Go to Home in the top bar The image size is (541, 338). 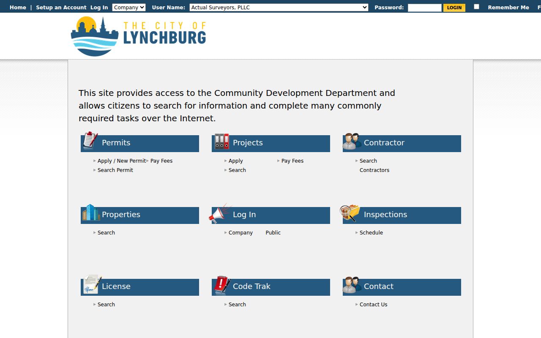coord(18,7)
